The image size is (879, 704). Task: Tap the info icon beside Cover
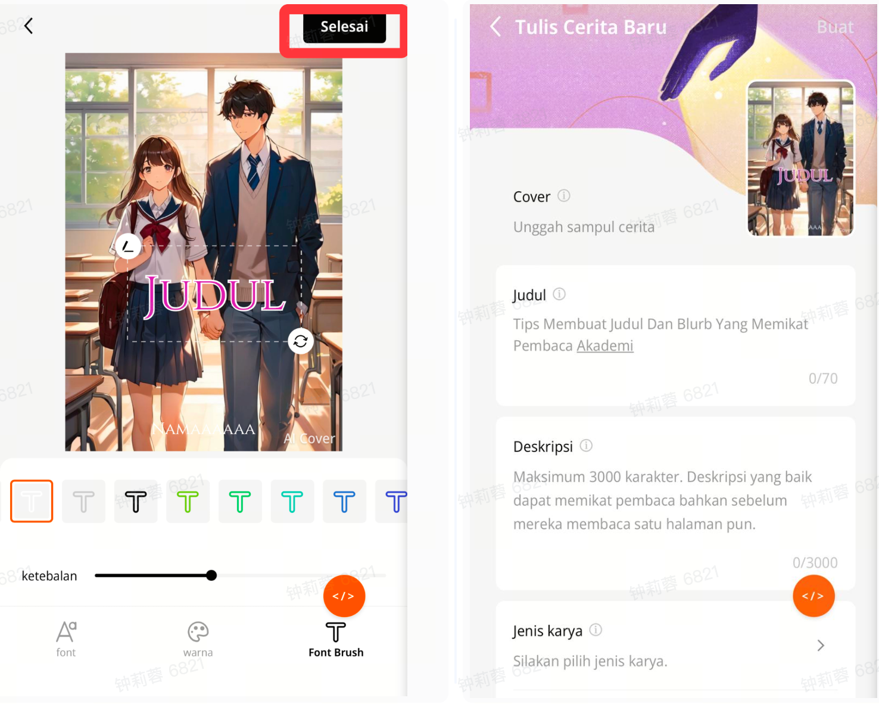[x=563, y=196]
